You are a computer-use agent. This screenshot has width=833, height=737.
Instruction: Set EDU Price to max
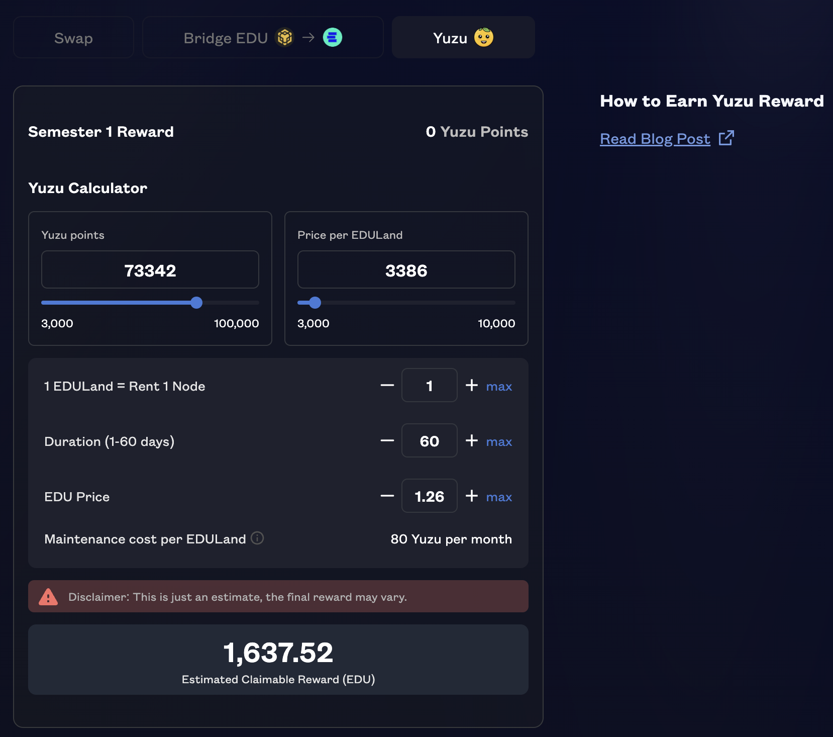tap(498, 497)
